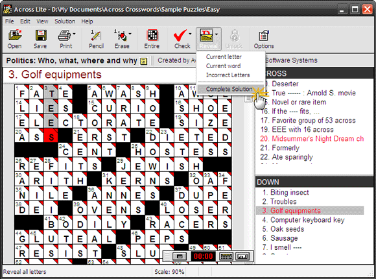Click the ruler icon on timer bar
The image size is (376, 279).
[242, 256]
